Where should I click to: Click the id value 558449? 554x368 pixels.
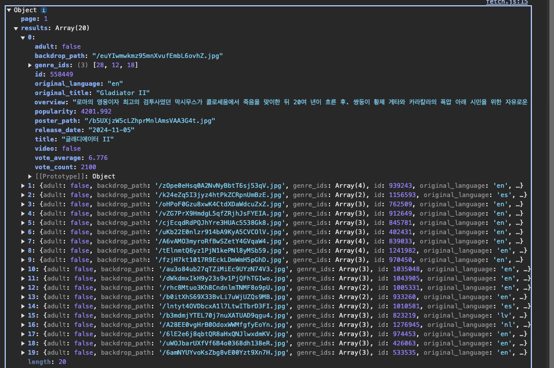coord(61,74)
